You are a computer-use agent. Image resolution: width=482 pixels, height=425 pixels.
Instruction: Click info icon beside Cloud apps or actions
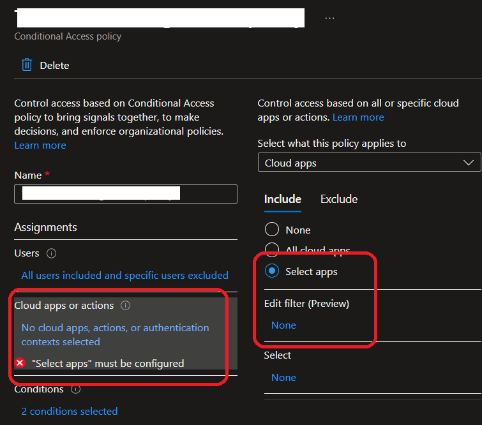point(126,306)
